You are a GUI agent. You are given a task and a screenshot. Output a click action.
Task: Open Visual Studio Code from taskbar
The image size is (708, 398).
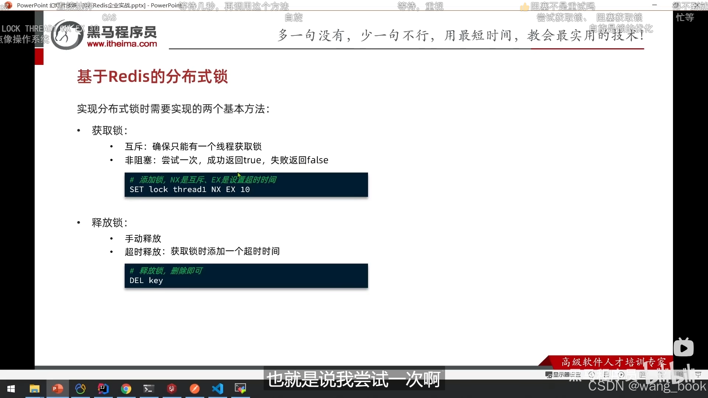pyautogui.click(x=218, y=389)
